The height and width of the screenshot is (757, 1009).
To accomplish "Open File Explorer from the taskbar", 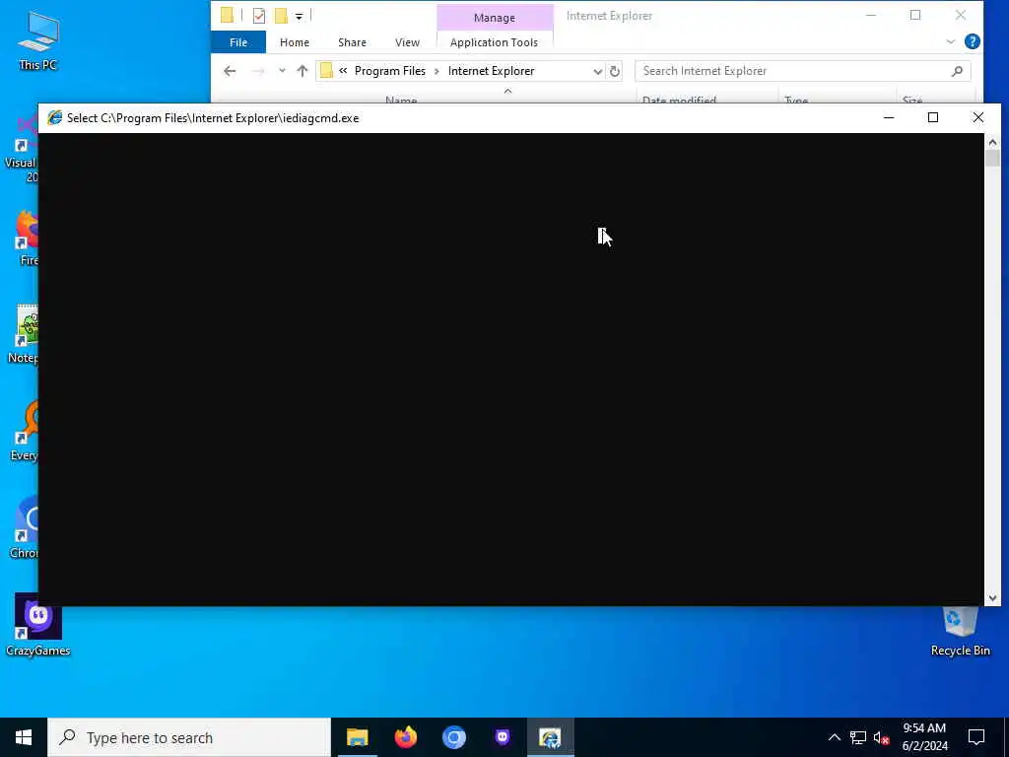I will [x=357, y=737].
